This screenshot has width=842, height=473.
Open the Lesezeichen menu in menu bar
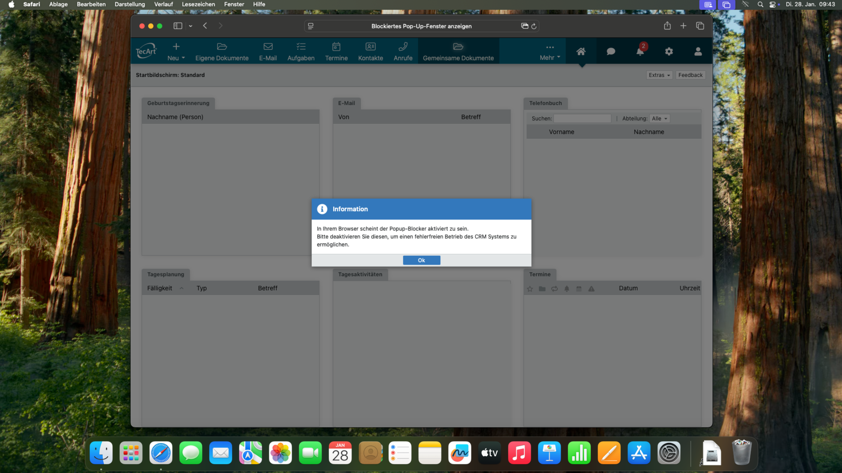click(198, 4)
